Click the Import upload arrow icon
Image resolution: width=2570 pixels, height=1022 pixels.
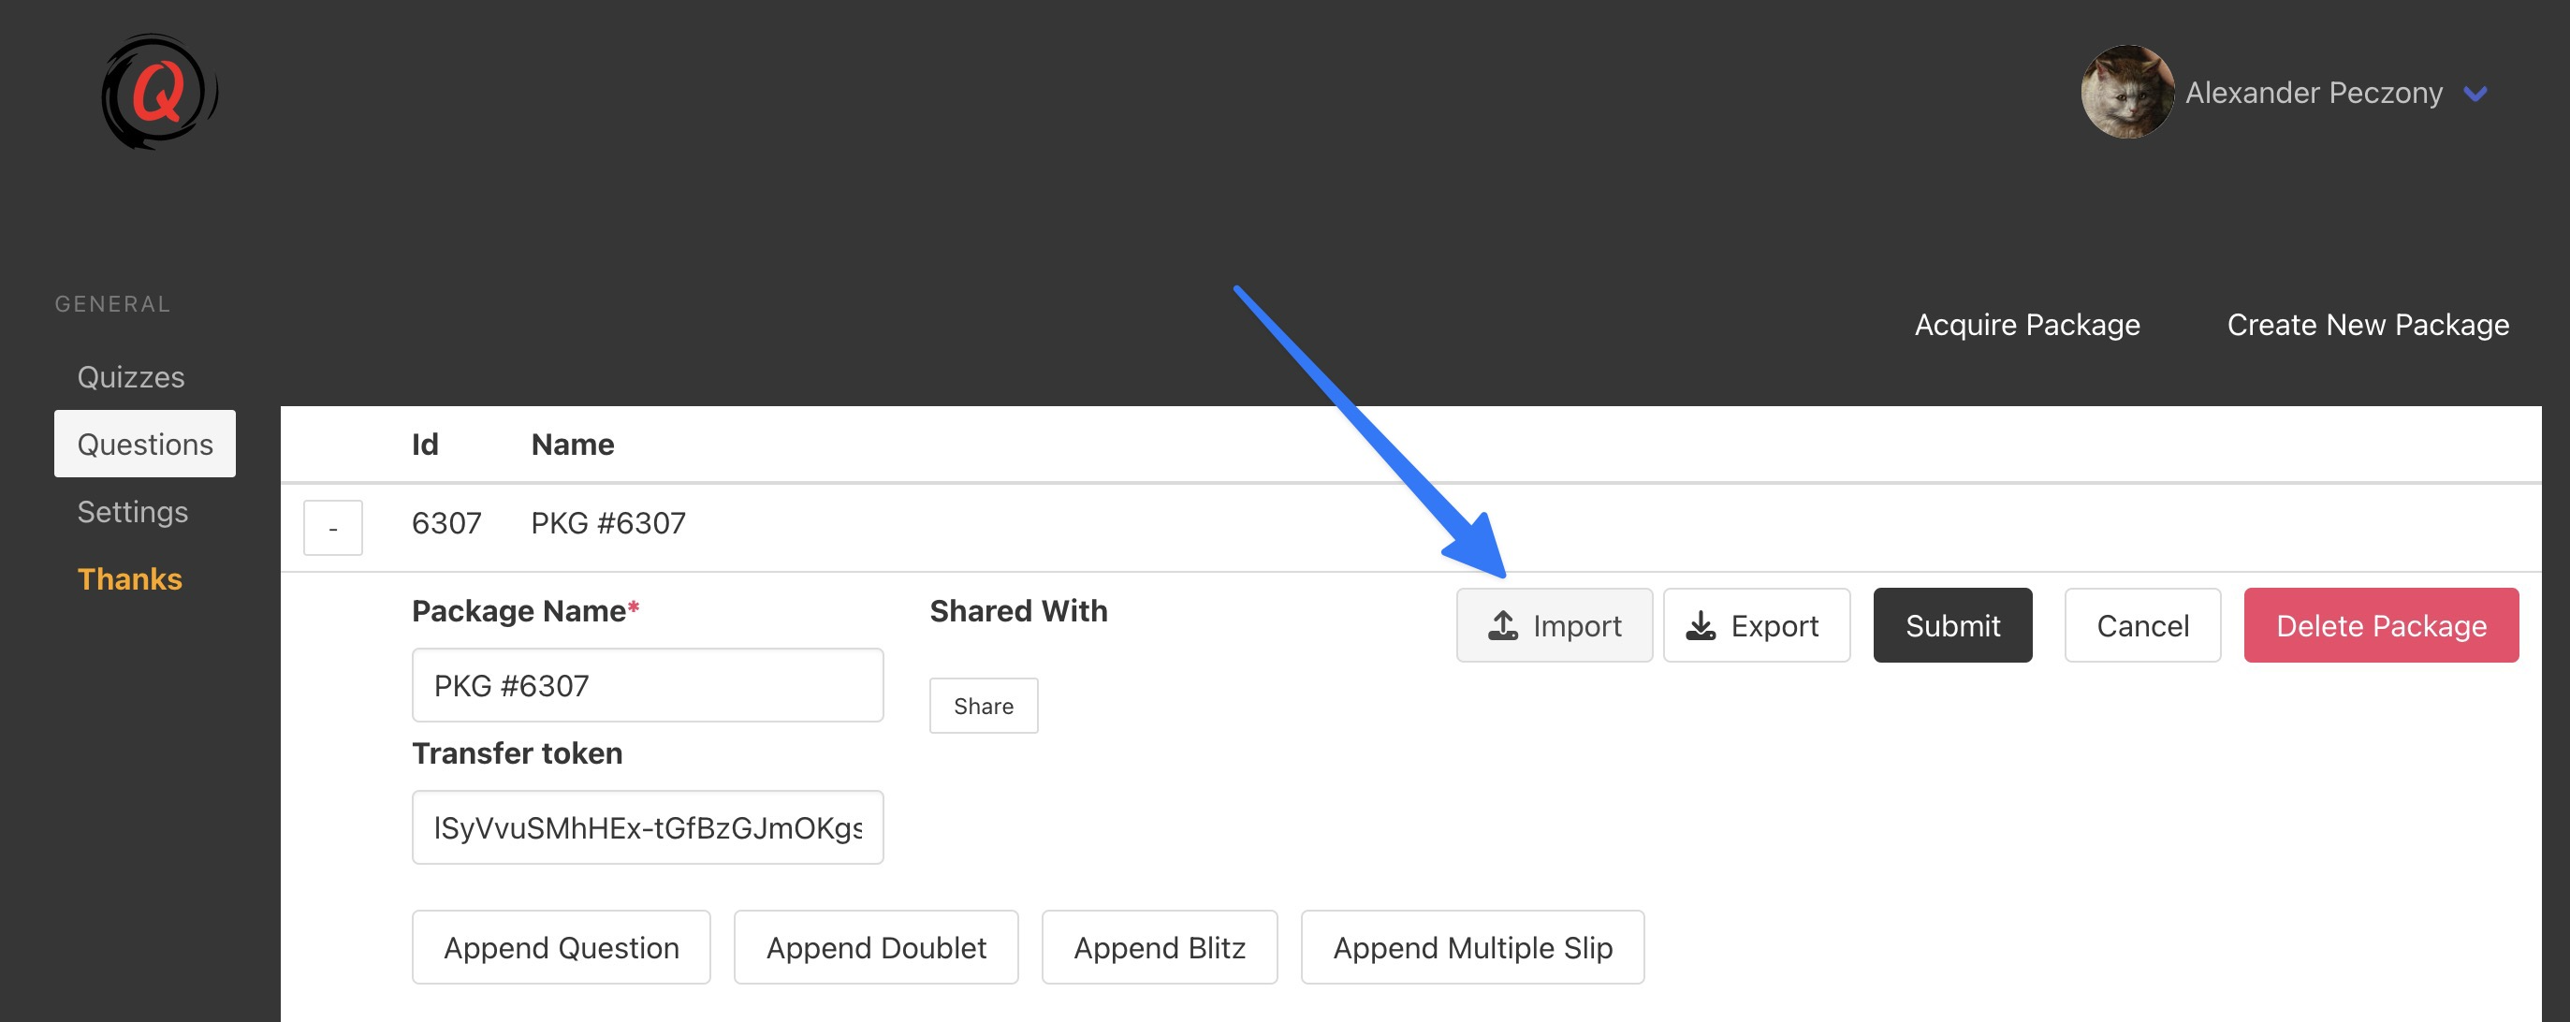tap(1502, 626)
